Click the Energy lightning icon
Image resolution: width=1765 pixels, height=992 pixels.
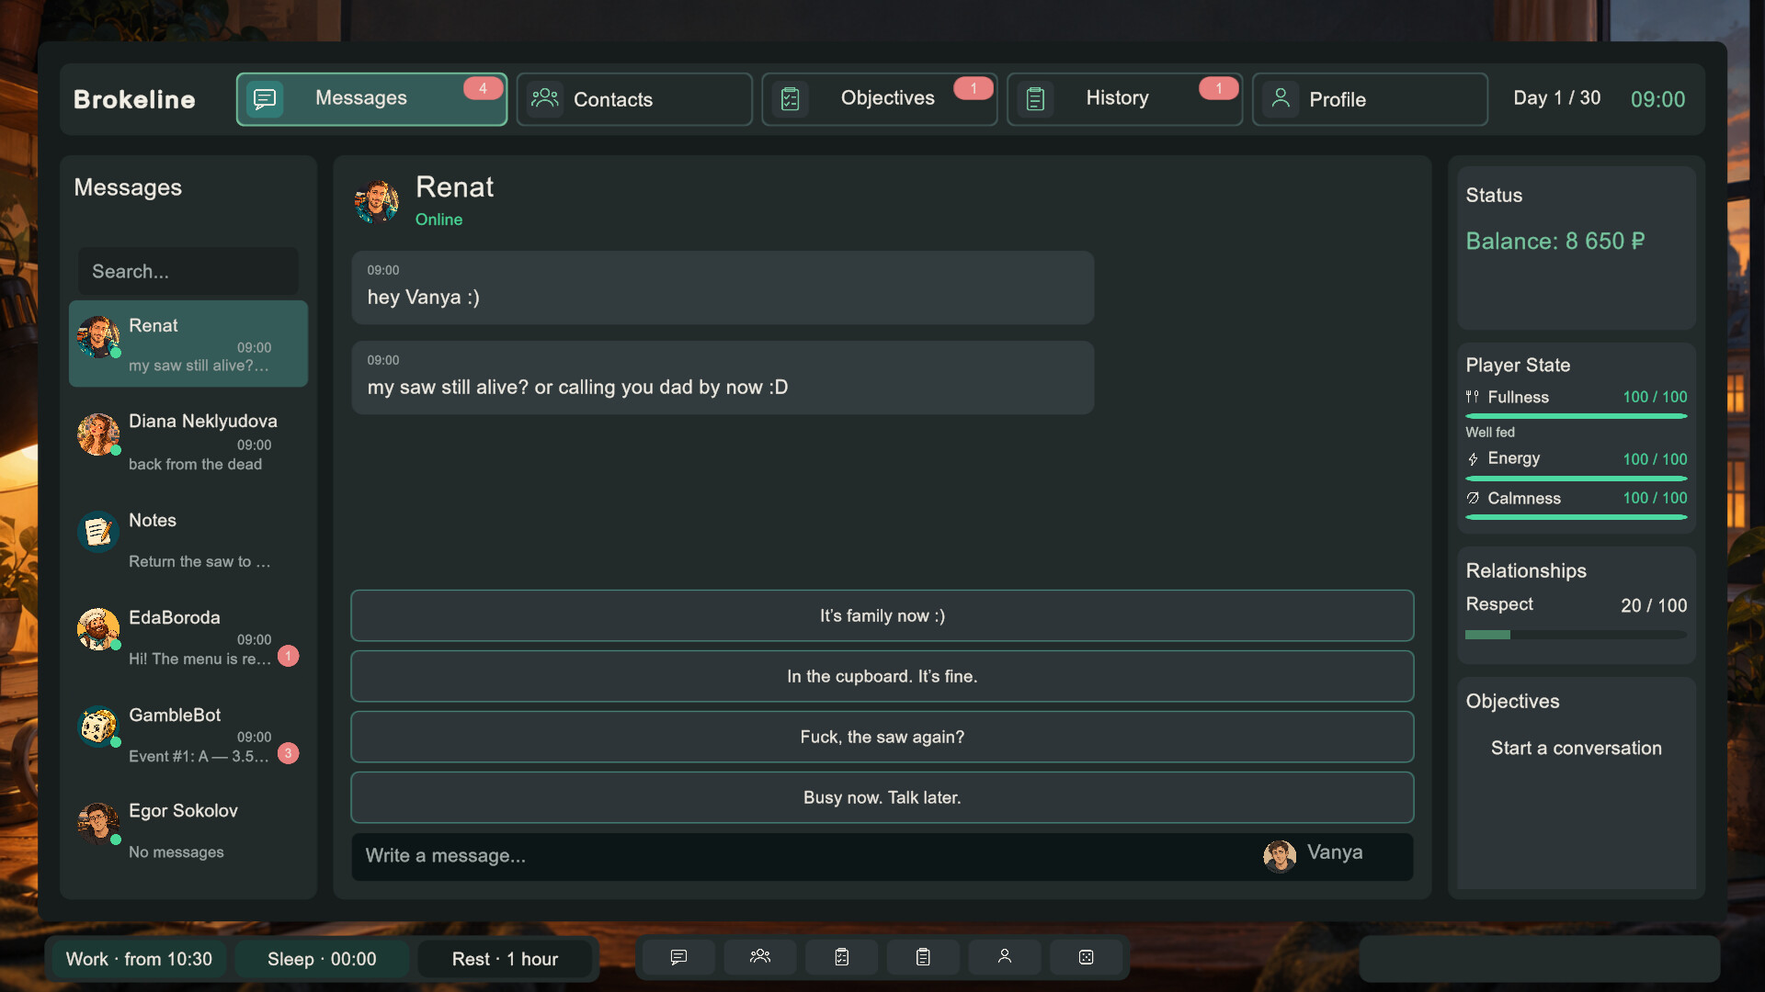click(x=1473, y=458)
